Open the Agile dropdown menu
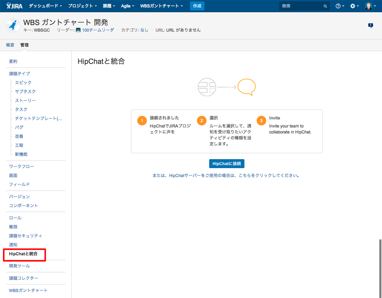Screen dimensions: 382x298 coord(127,6)
